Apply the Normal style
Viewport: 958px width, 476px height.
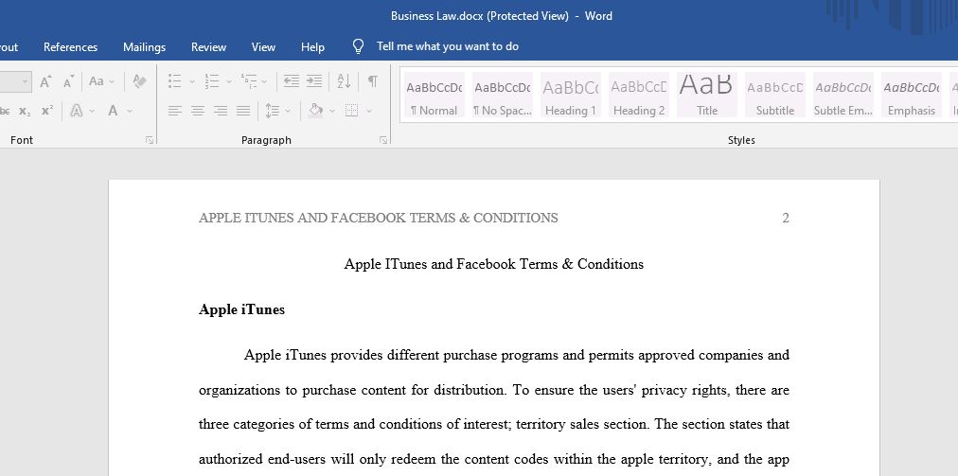click(435, 95)
